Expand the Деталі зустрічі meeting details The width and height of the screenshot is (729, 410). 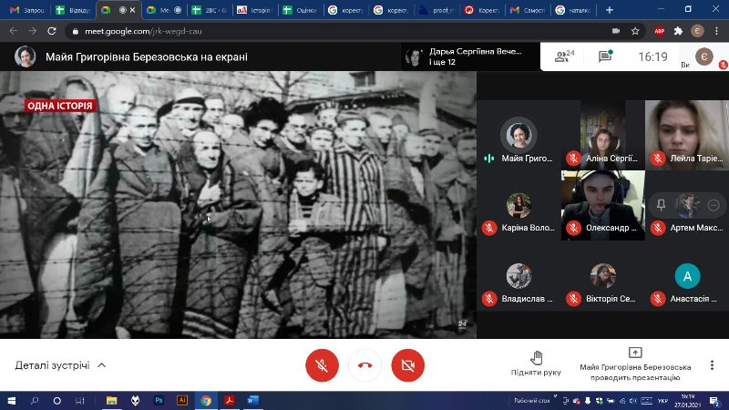point(60,365)
